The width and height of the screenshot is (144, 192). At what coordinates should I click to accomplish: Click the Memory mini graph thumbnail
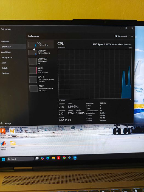click(32, 52)
